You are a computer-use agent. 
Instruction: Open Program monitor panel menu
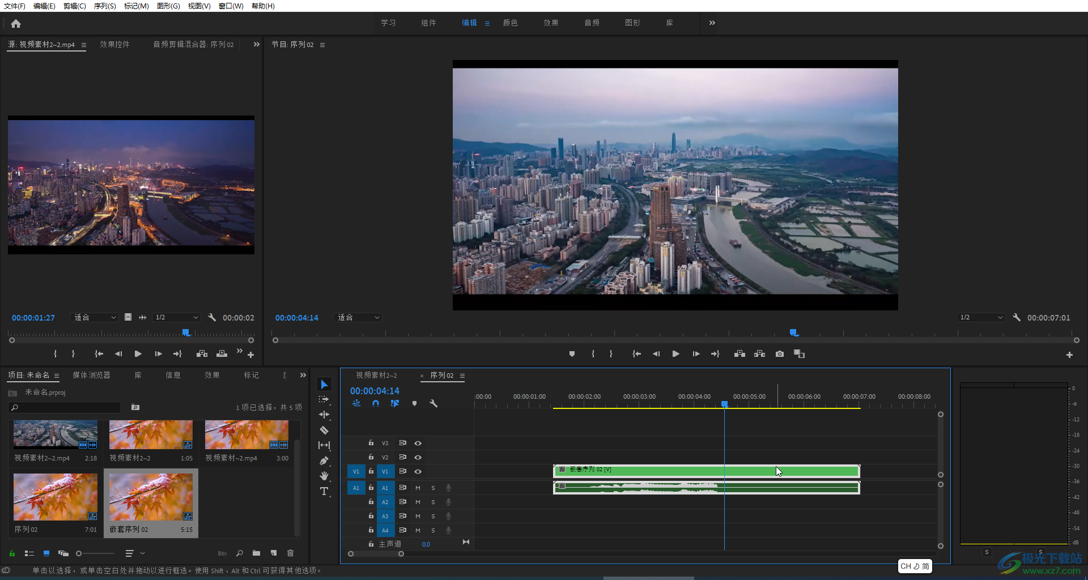[322, 45]
